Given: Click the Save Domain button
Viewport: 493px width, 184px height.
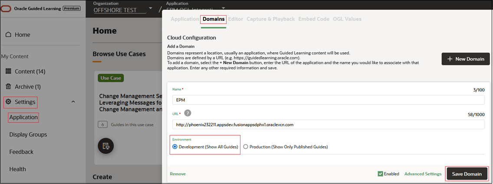Looking at the screenshot, I should [467, 174].
